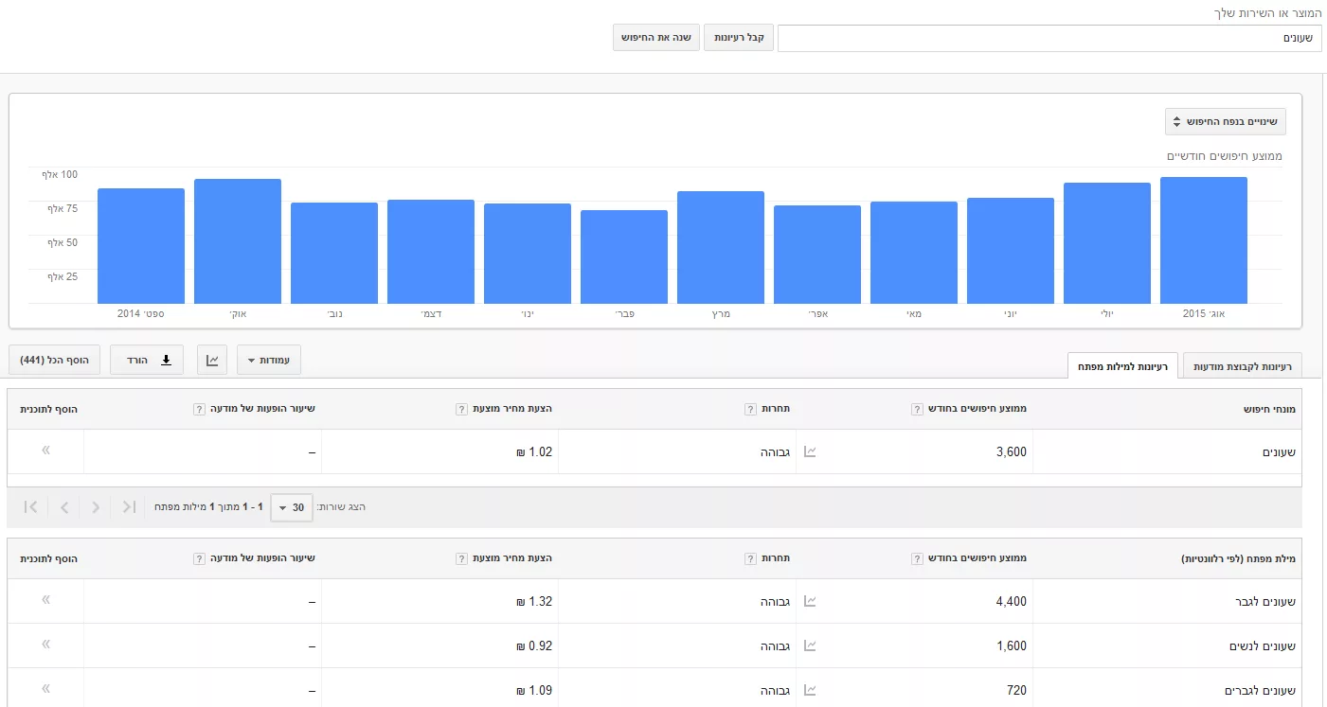This screenshot has width=1327, height=707.
Task: Show trend chart for שעונים לנשים row
Action: (x=810, y=645)
